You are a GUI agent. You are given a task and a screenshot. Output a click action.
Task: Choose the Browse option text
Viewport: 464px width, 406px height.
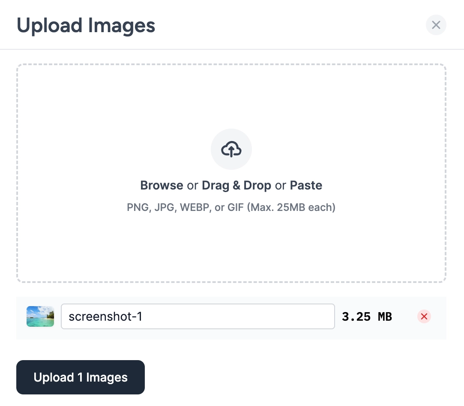pos(162,185)
